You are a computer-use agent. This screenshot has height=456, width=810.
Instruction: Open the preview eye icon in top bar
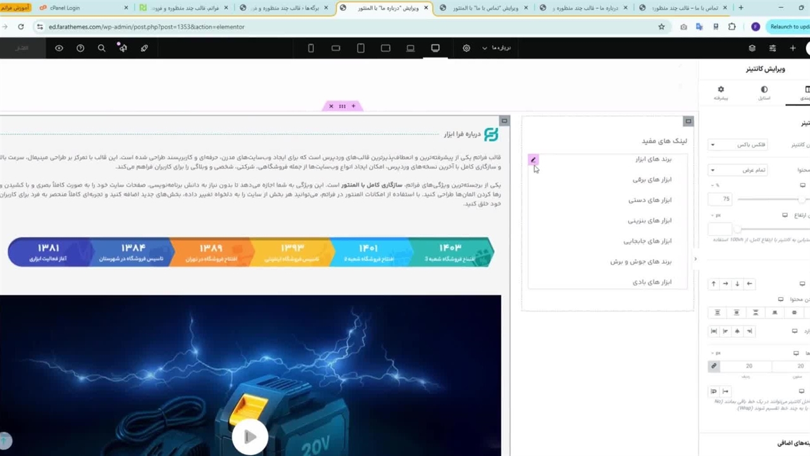click(59, 48)
